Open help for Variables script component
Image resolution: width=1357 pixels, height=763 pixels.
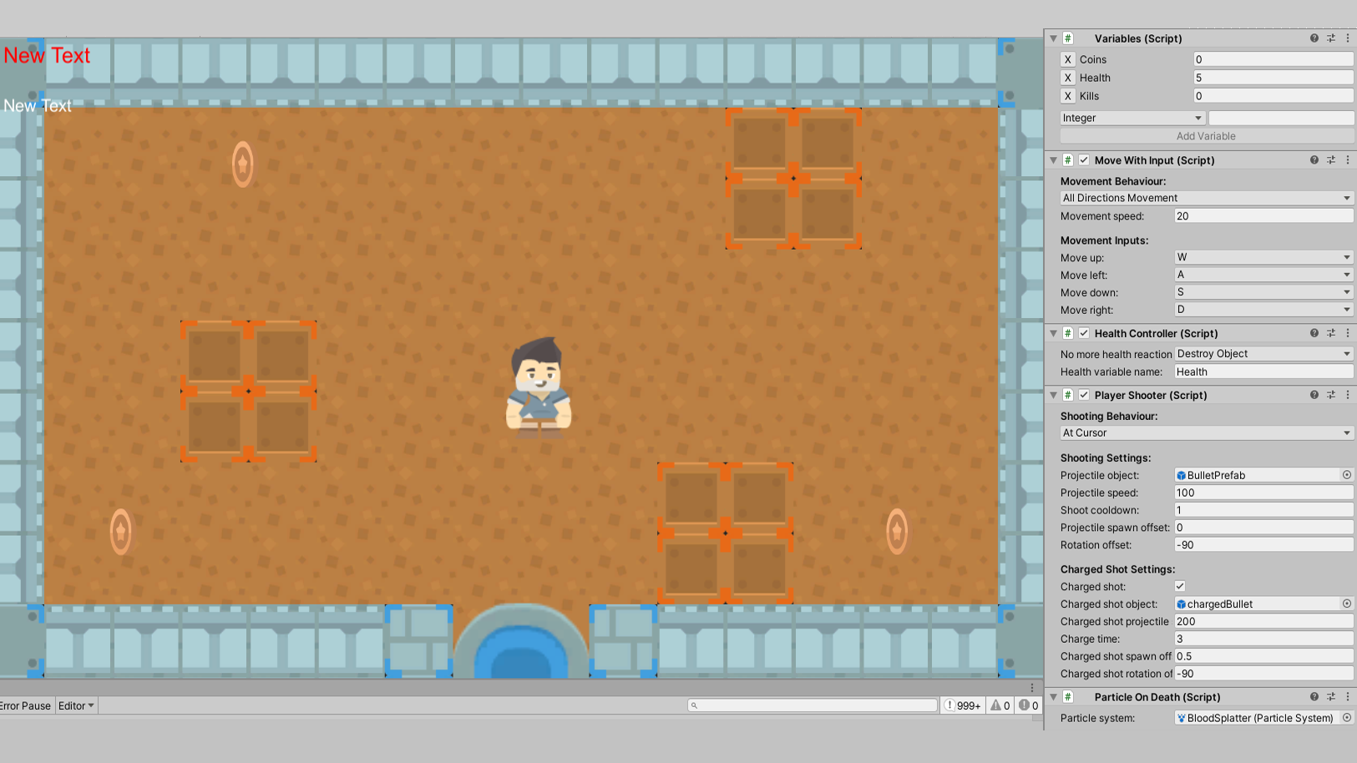pos(1314,38)
